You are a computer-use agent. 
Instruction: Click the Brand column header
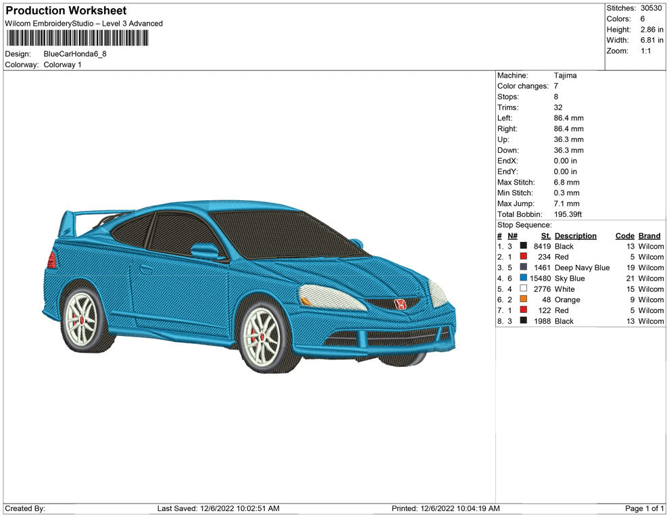coord(649,236)
